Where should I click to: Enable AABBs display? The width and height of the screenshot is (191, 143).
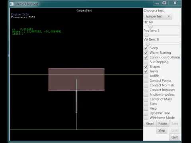pos(146,76)
